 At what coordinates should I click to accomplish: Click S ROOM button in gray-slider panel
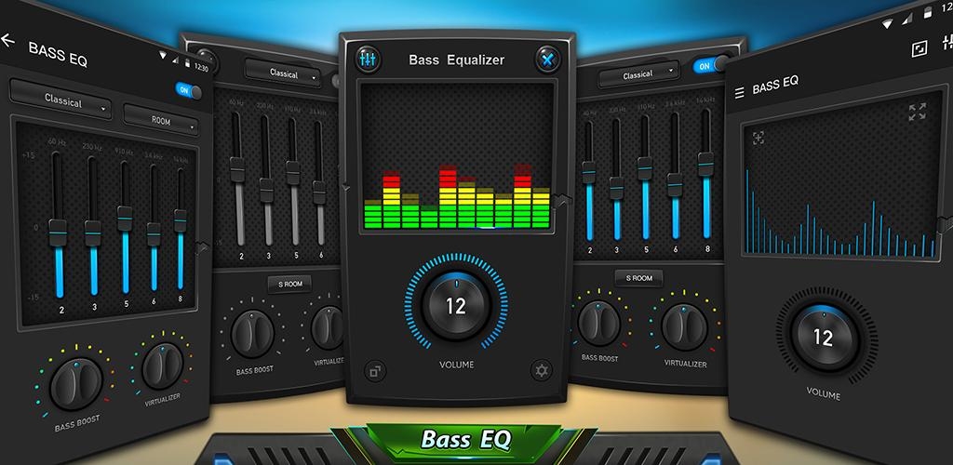tap(289, 284)
